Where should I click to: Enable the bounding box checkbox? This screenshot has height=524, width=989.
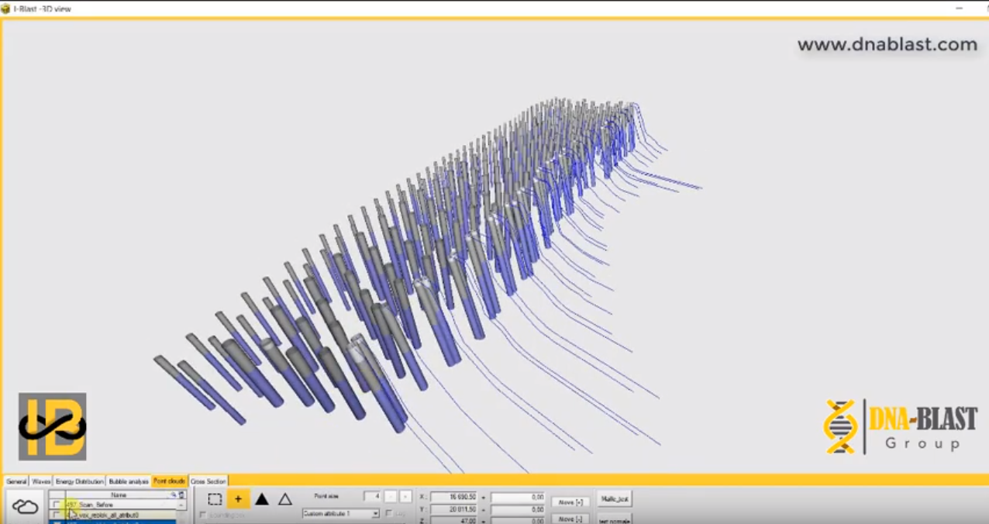[203, 515]
